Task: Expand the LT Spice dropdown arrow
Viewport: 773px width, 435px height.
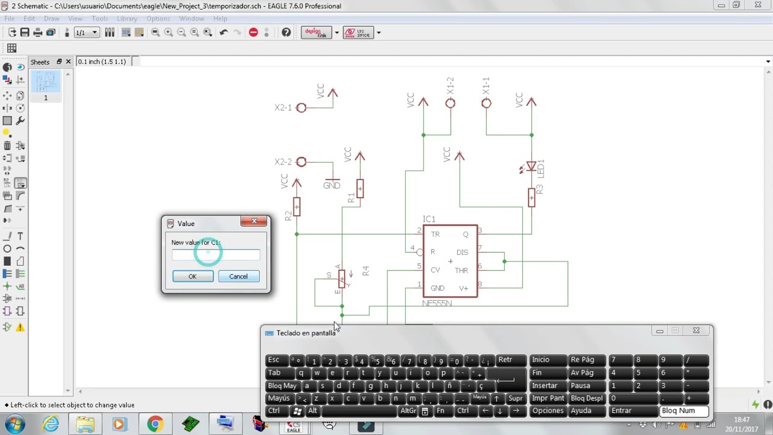Action: tap(379, 33)
